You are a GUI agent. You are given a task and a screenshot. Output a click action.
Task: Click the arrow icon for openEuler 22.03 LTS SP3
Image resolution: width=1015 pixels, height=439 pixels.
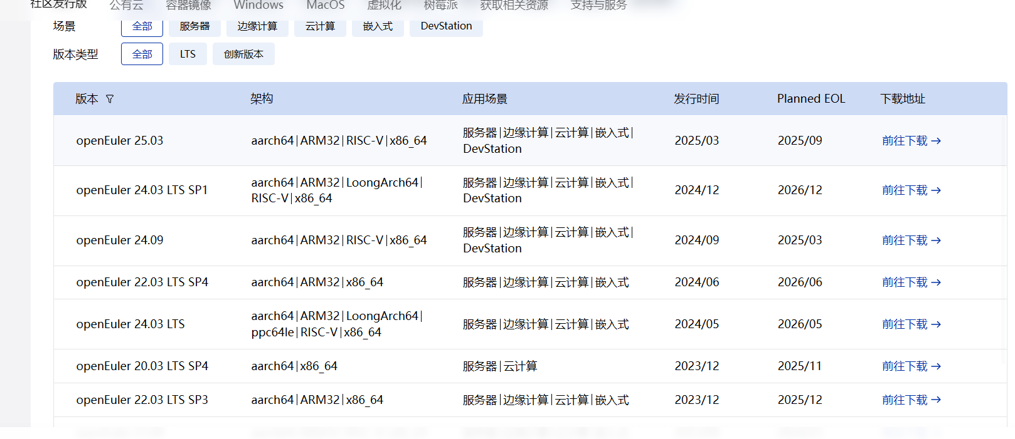936,400
